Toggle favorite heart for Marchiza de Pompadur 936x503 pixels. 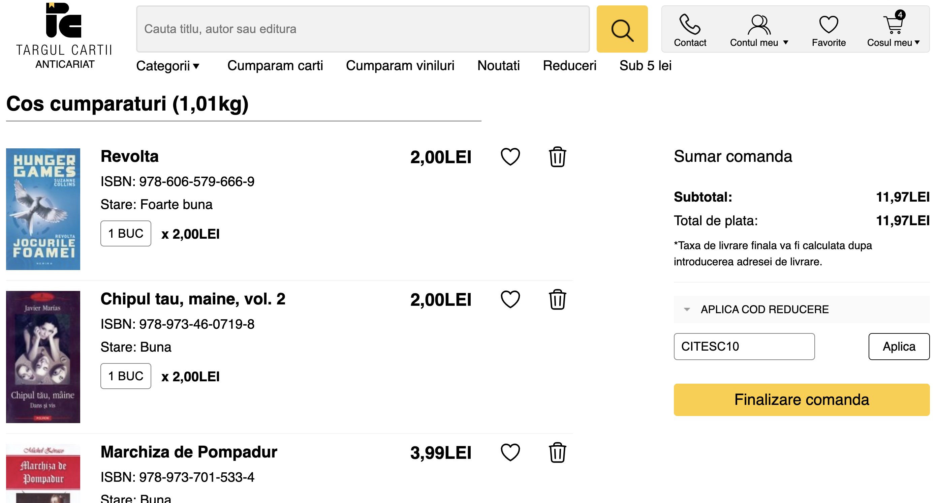510,452
